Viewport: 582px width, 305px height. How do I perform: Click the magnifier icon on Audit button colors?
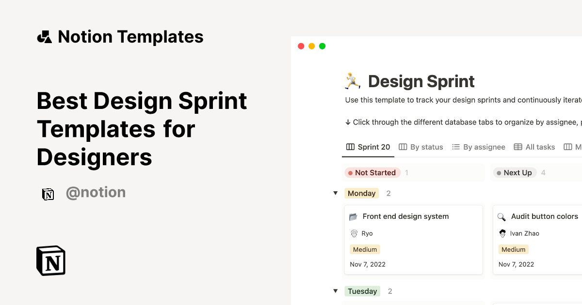click(501, 217)
